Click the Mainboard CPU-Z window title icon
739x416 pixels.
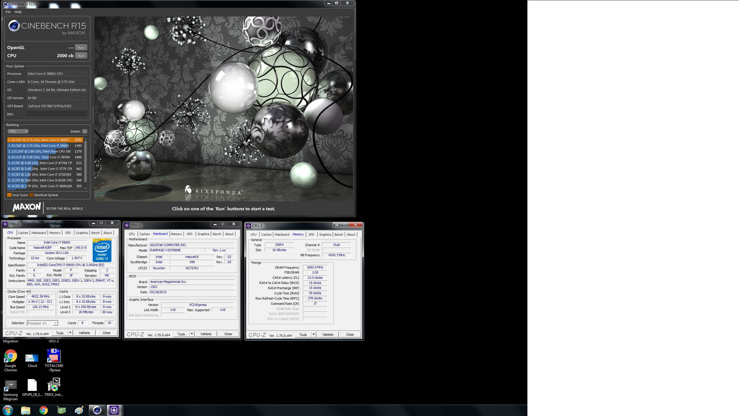pos(127,225)
